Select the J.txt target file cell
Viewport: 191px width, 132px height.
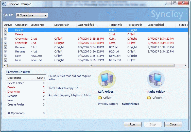click(x=112, y=34)
